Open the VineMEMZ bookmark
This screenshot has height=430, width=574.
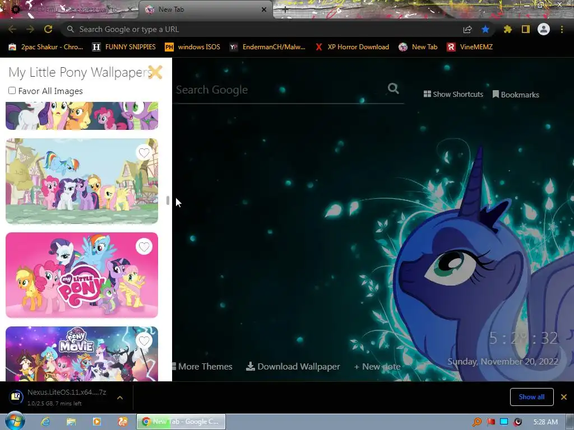470,47
